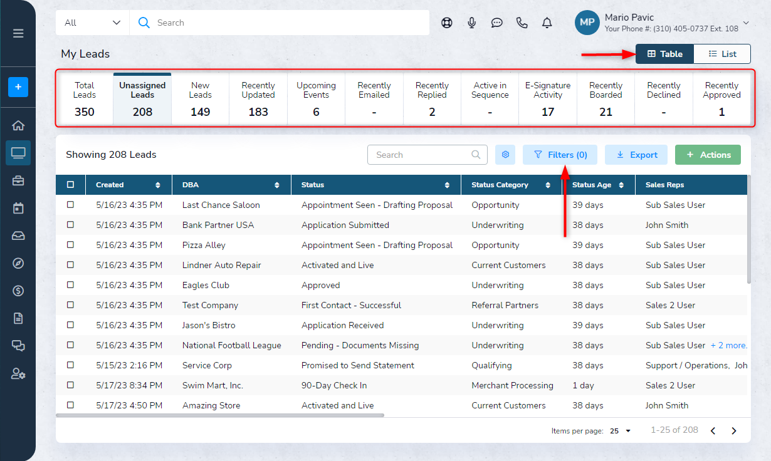Open the user settings icon in sidebar
Viewport: 771px width, 461px height.
(x=18, y=373)
